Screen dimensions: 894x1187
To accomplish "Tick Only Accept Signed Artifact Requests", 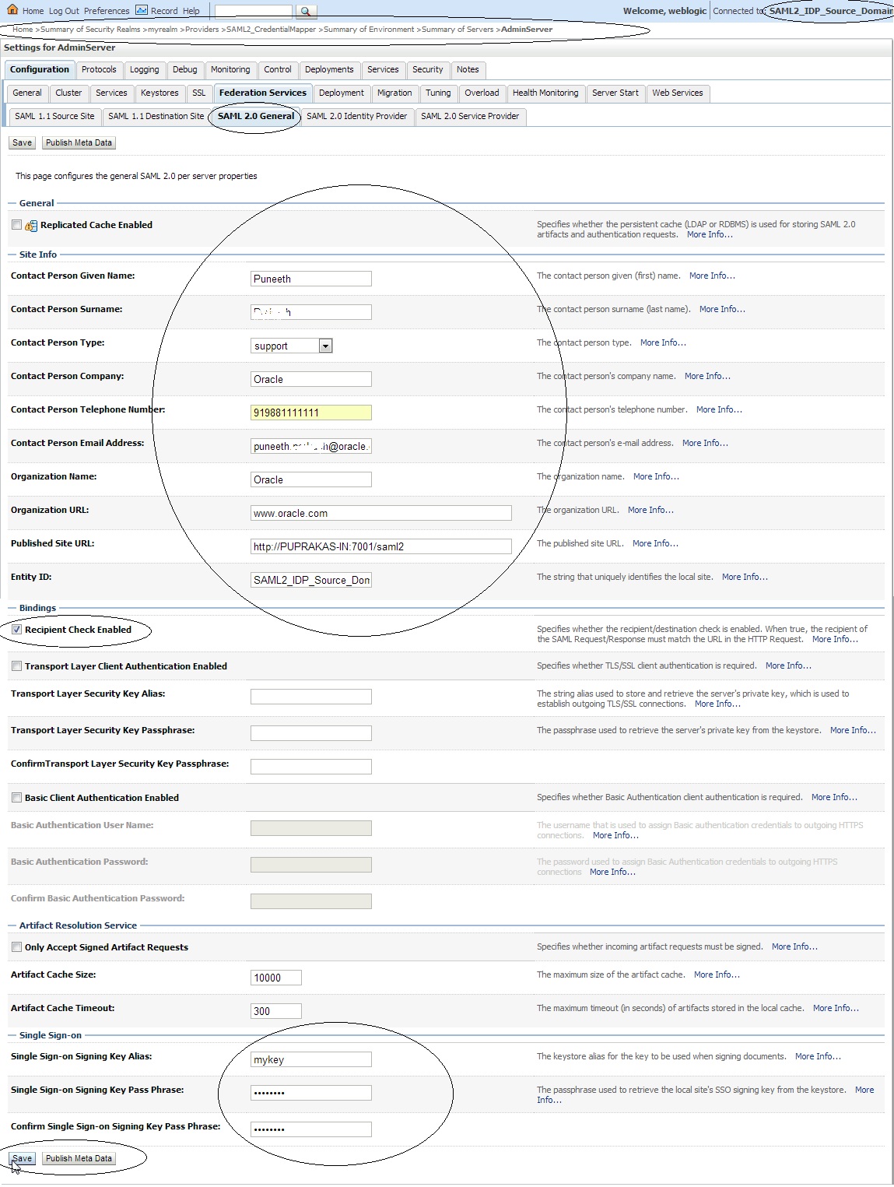I will tap(16, 947).
